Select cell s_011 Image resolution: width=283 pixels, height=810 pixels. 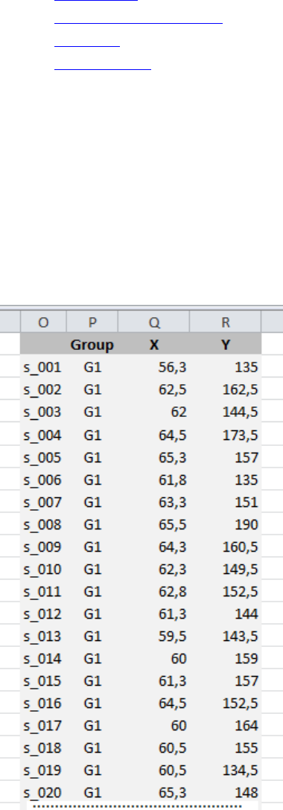(43, 591)
